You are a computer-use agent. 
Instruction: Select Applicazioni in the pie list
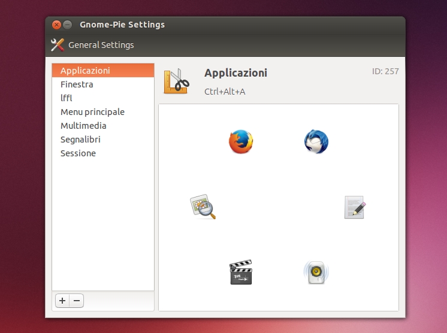(x=103, y=70)
